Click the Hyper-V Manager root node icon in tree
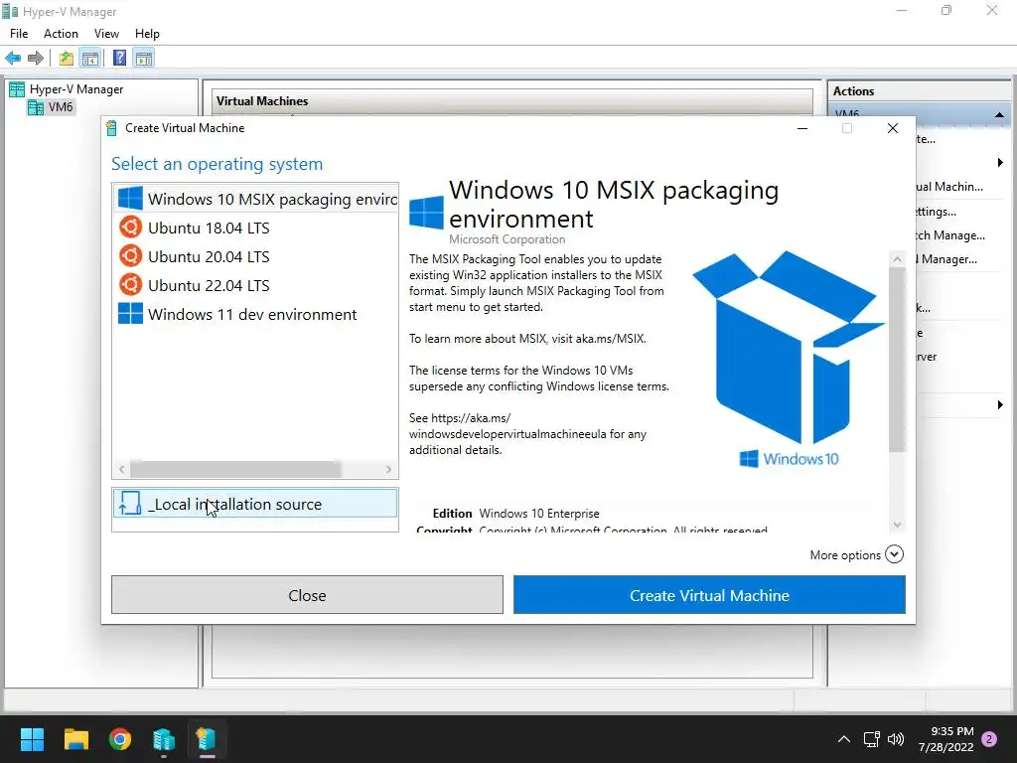Image resolution: width=1017 pixels, height=763 pixels. (x=17, y=88)
